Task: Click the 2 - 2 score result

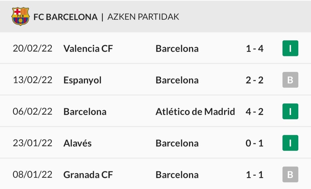Action: pos(255,80)
